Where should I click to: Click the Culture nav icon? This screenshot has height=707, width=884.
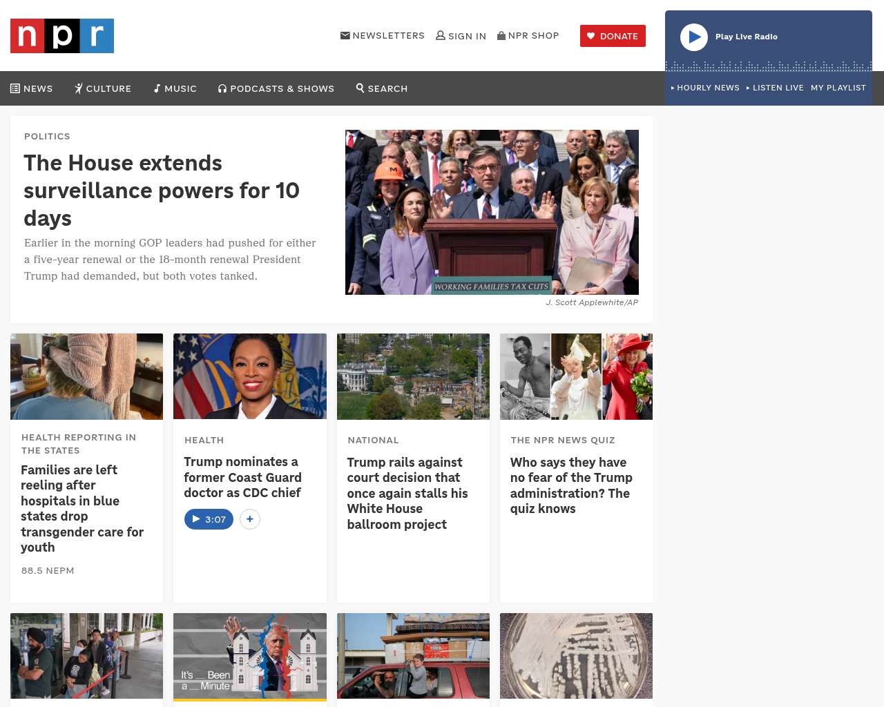79,88
